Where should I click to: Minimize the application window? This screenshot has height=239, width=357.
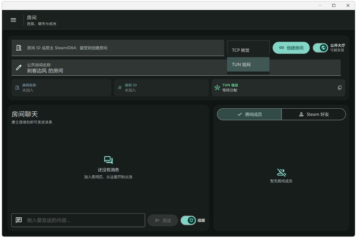(320, 6)
